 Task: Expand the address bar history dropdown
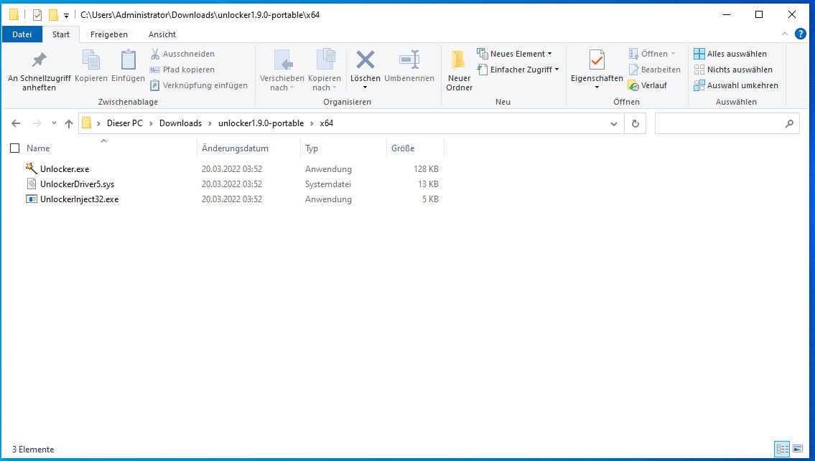pos(614,123)
